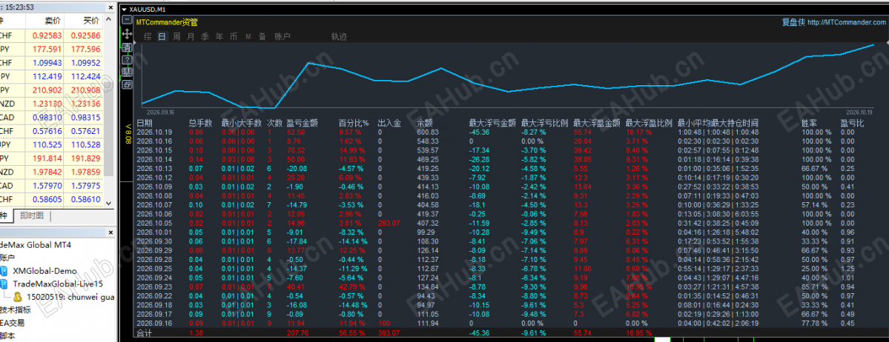The image size is (889, 342).
Task: Select the 日 daily tab
Action: (x=162, y=36)
